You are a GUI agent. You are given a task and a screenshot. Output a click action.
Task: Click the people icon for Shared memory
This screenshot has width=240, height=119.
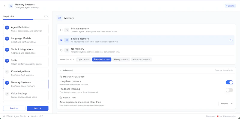67,40
